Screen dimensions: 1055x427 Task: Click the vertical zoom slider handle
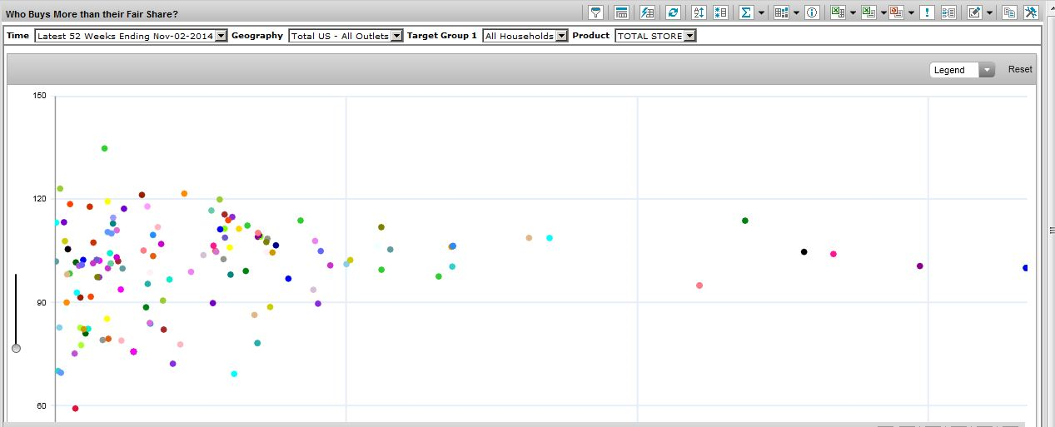coord(16,348)
